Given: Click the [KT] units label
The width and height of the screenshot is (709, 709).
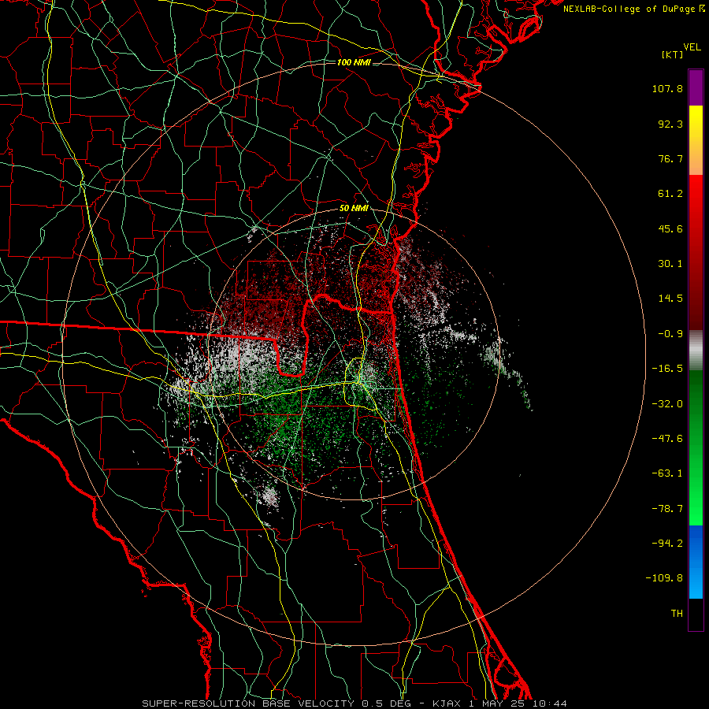Looking at the screenshot, I should pos(672,54).
